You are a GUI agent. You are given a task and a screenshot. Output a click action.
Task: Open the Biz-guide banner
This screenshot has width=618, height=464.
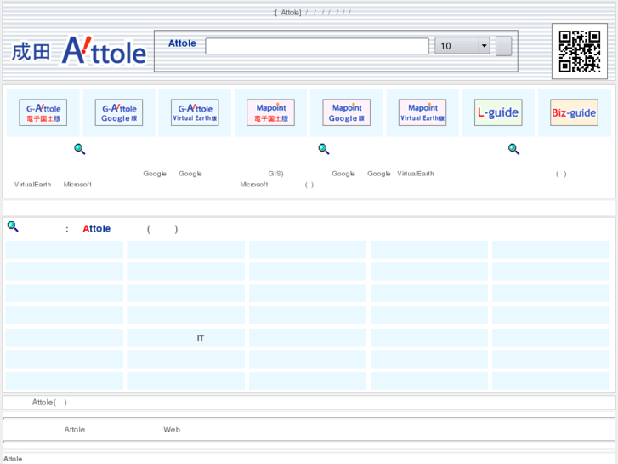tap(575, 112)
